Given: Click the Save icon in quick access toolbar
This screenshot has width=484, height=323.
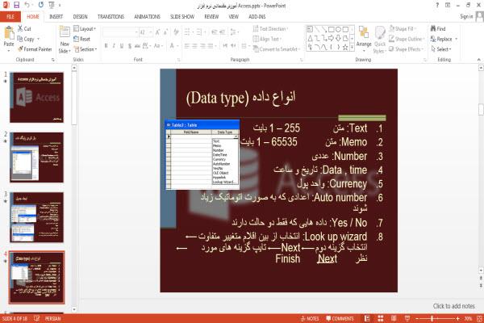Looking at the screenshot, I should click(16, 5).
